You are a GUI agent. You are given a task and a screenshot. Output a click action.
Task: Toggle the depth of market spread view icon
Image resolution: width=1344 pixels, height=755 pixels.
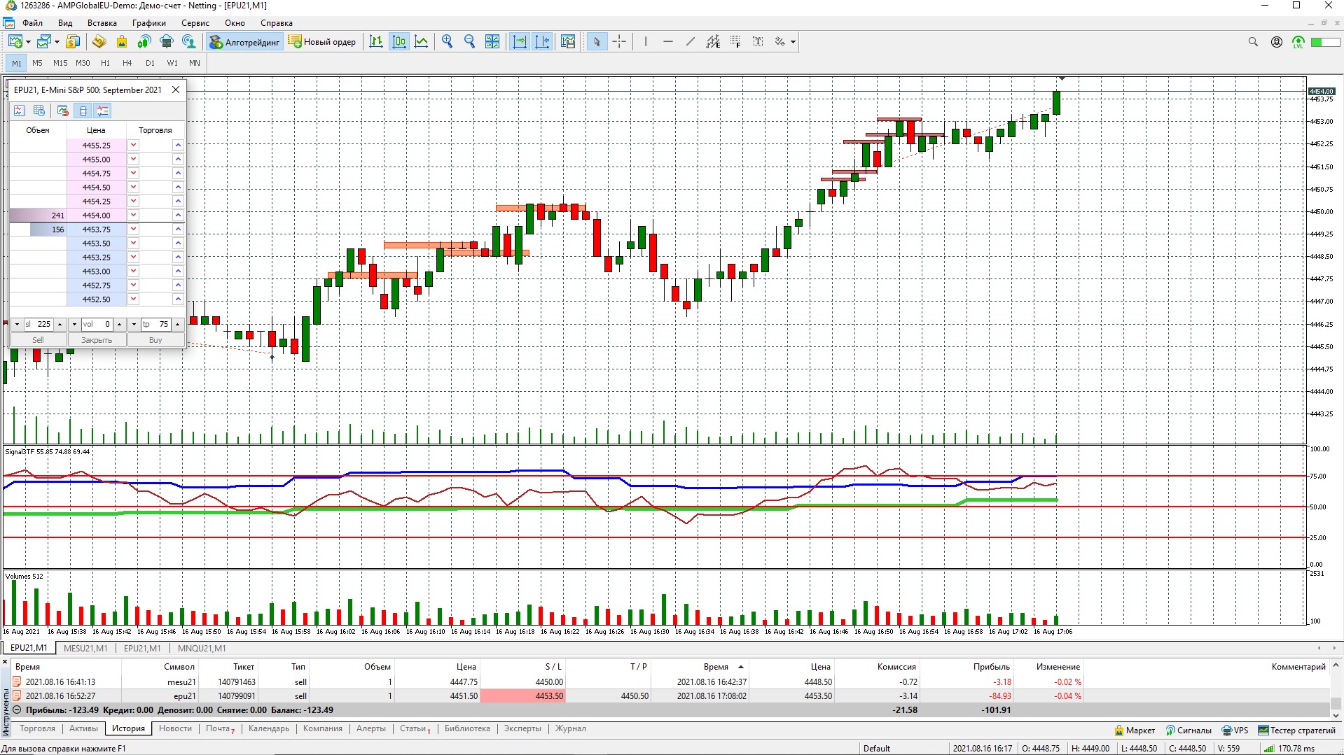pyautogui.click(x=83, y=111)
